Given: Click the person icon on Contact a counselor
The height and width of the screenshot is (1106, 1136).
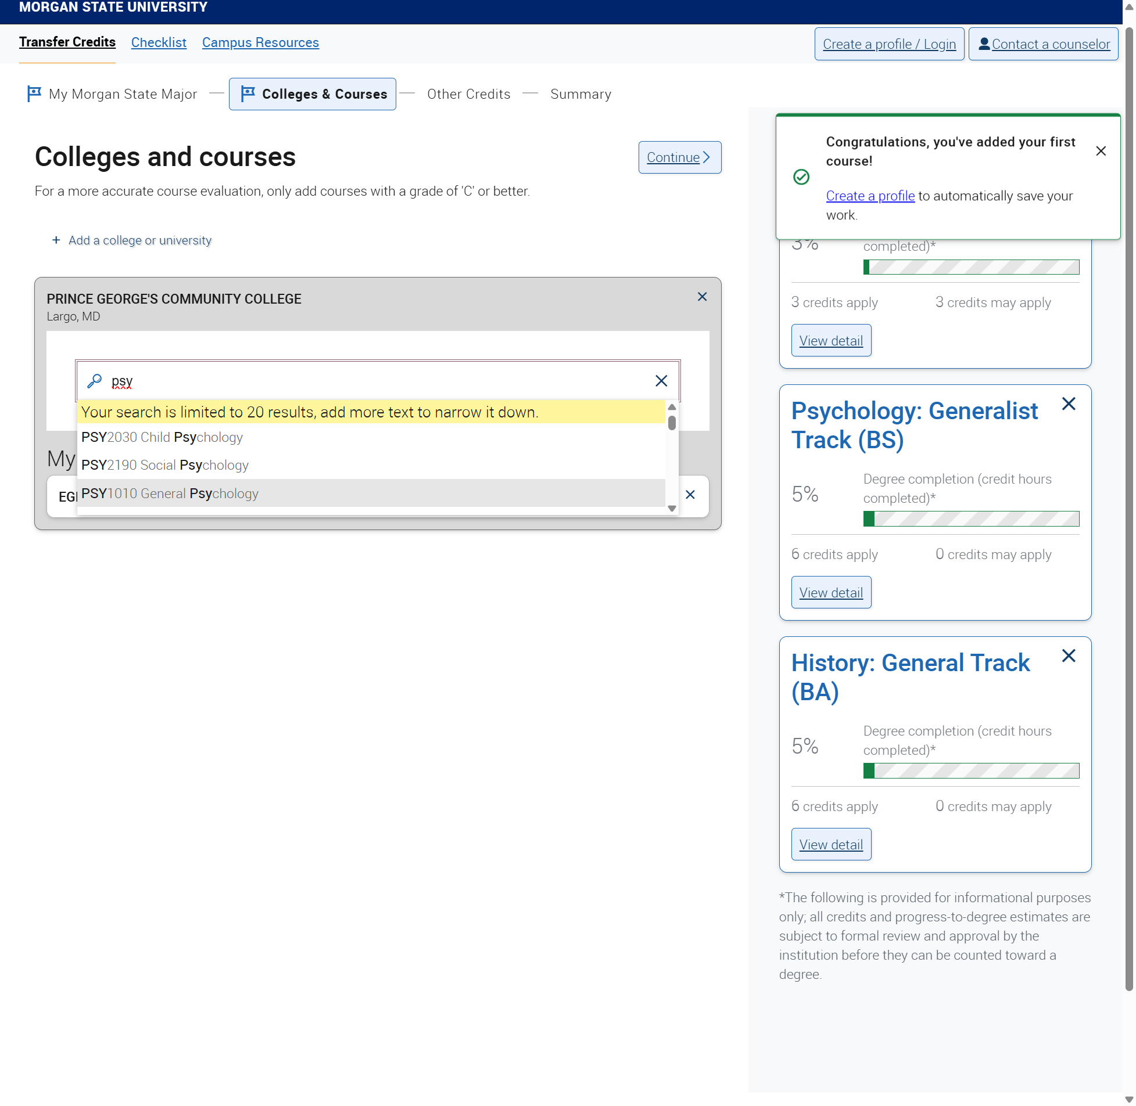Looking at the screenshot, I should (x=984, y=44).
